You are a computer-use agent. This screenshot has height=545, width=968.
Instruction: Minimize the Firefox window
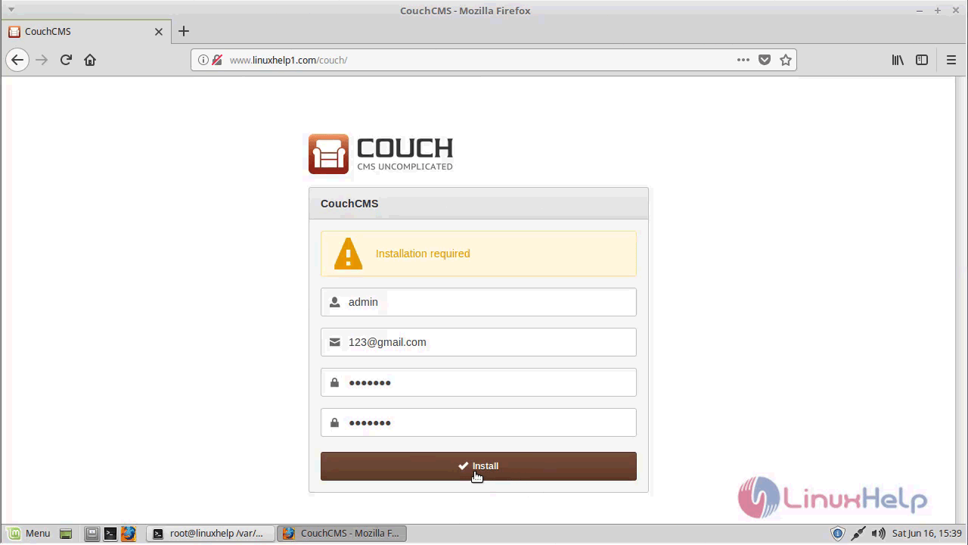pyautogui.click(x=920, y=11)
